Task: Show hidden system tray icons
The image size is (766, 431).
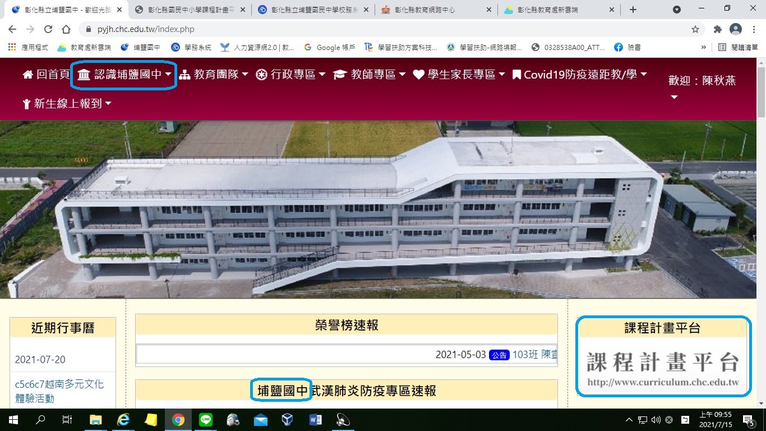Action: [629, 420]
